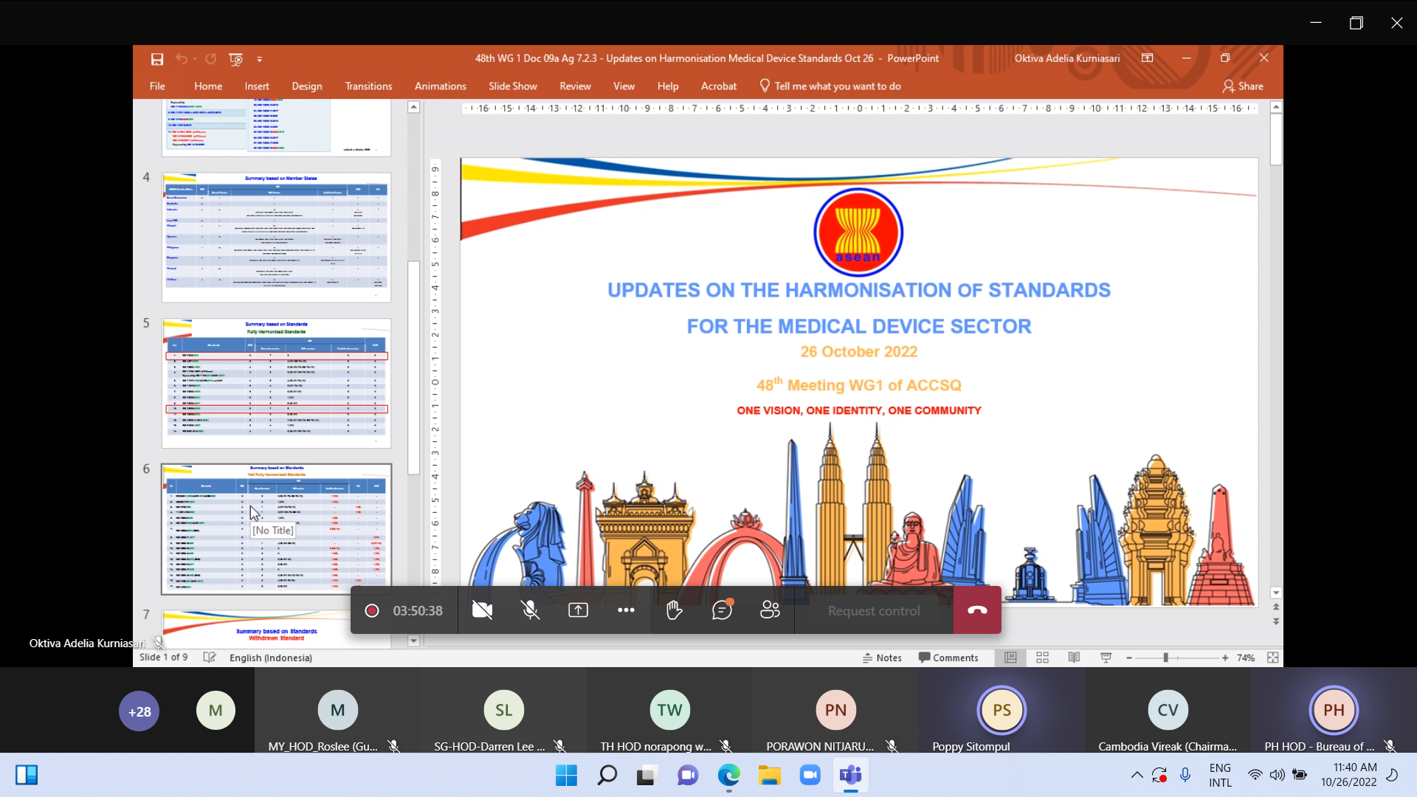The width and height of the screenshot is (1417, 797).
Task: Open Ribbon Display Options icon
Action: click(1148, 58)
